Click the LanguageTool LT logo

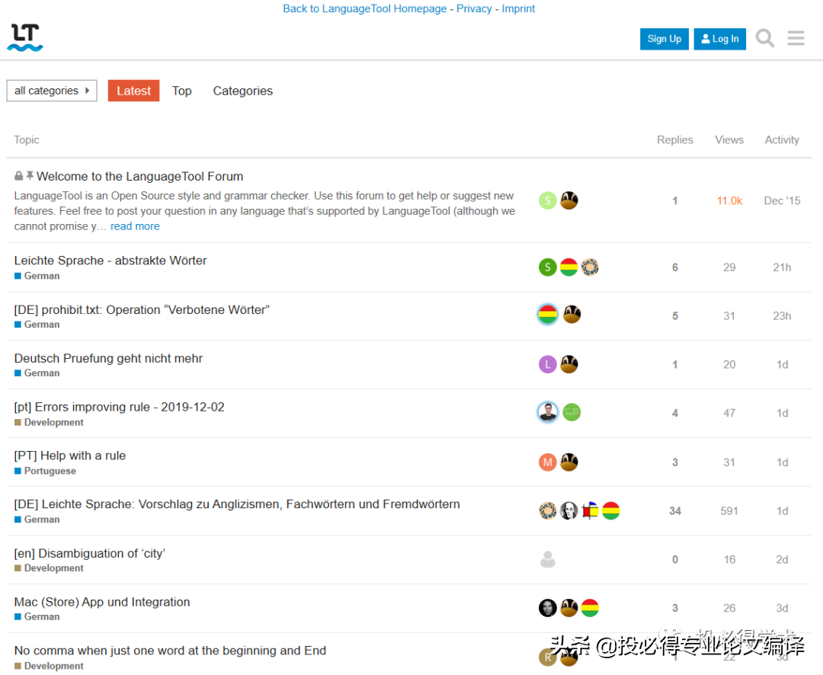click(25, 37)
